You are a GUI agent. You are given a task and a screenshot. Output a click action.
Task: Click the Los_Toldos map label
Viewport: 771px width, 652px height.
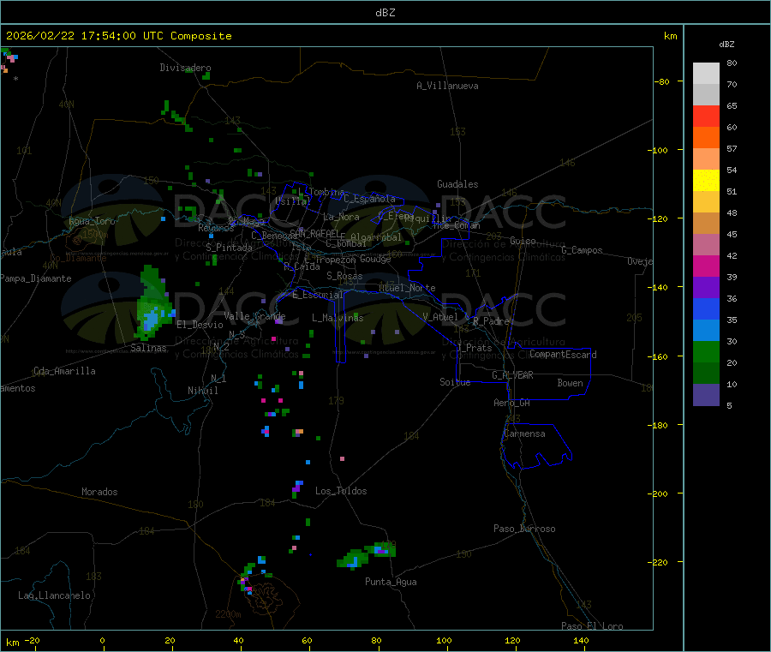[x=341, y=491]
